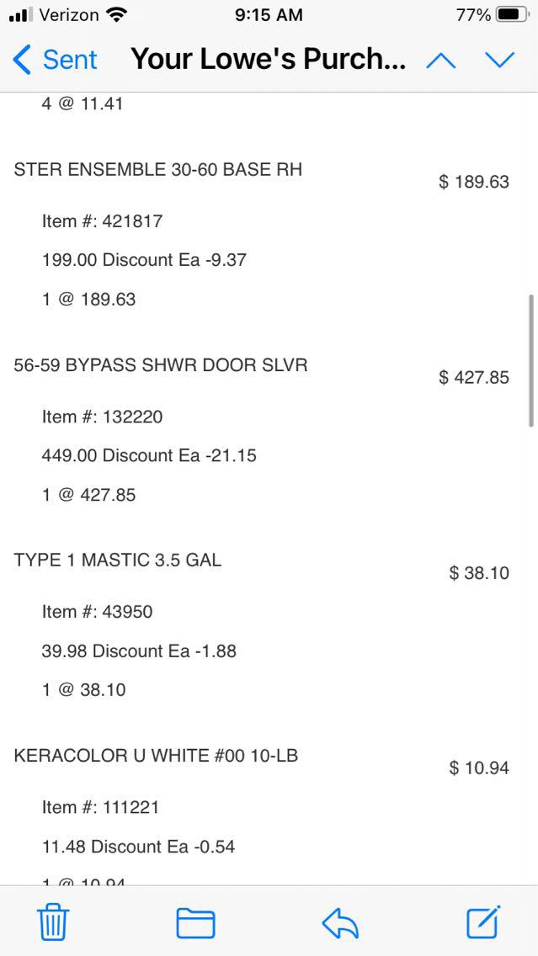Viewport: 538px width, 956px height.
Task: Tap the trash delete icon
Action: pyautogui.click(x=53, y=922)
